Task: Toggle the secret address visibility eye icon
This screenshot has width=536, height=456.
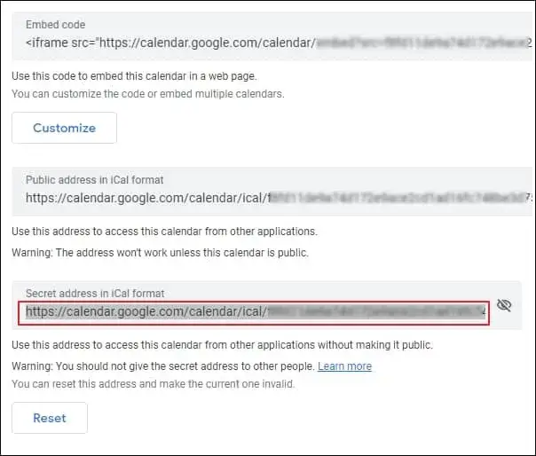Action: (x=504, y=305)
